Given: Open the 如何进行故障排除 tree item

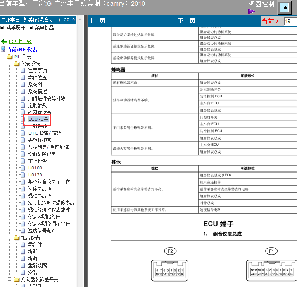Looking at the screenshot, I should tap(47, 98).
